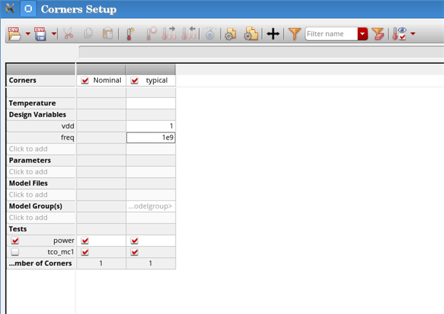Image resolution: width=444 pixels, height=314 pixels.
Task: Click the first red thermometer icon
Action: tap(130, 33)
